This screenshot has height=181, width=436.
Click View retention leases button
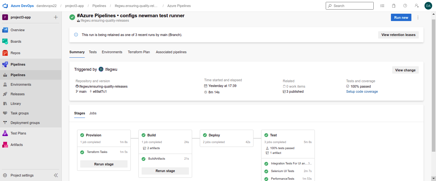[398, 35]
